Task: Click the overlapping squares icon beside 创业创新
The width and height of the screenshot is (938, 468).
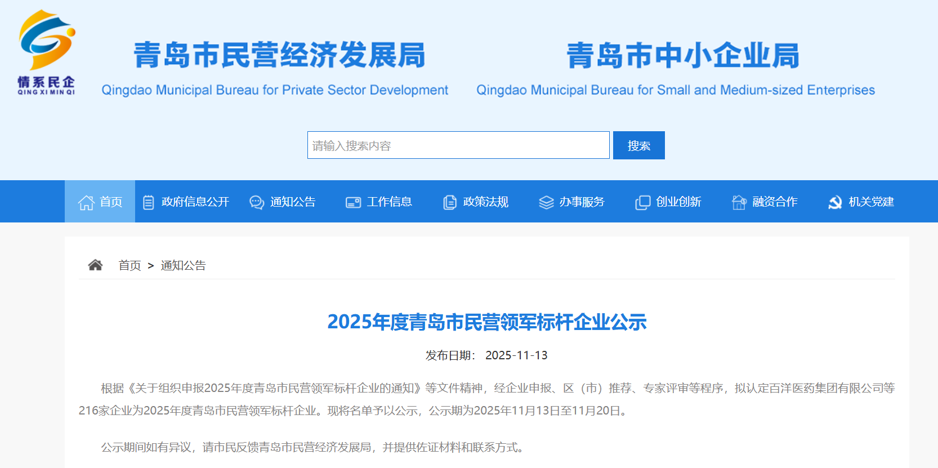Action: 642,202
